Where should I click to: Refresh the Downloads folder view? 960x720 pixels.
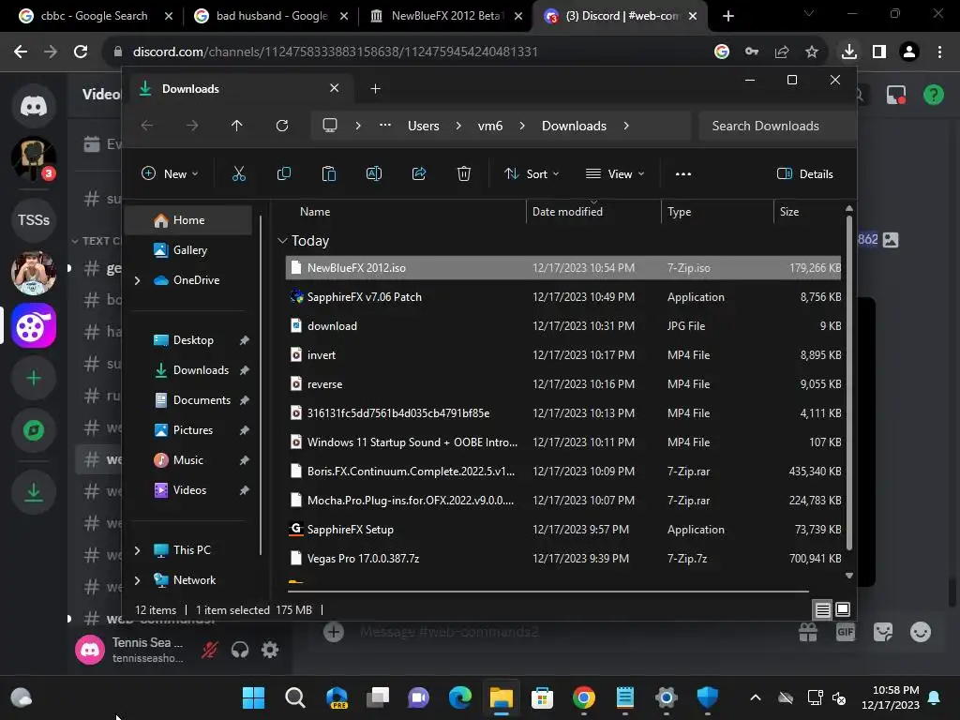coord(281,126)
